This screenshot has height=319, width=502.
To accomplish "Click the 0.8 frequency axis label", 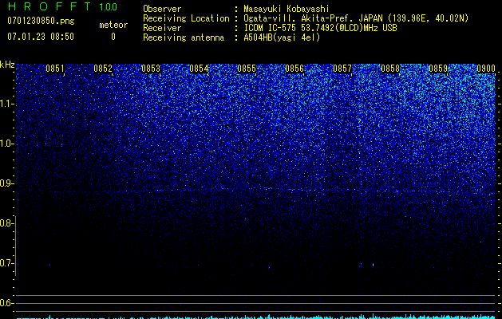I will click(x=6, y=223).
